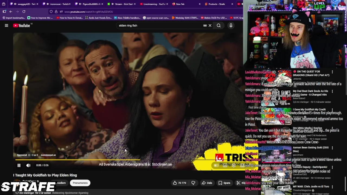347x195 pixels.
Task: Open the on-screen keyboard in search box
Action: (x=205, y=25)
